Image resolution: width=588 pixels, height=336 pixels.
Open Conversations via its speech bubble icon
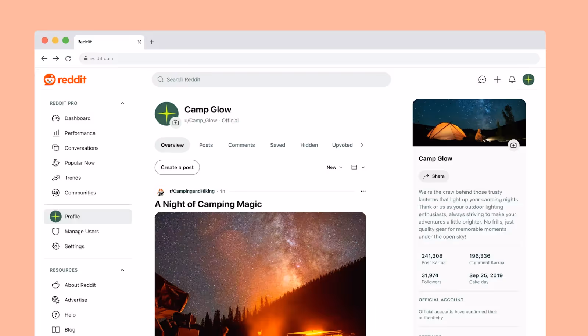pyautogui.click(x=55, y=148)
